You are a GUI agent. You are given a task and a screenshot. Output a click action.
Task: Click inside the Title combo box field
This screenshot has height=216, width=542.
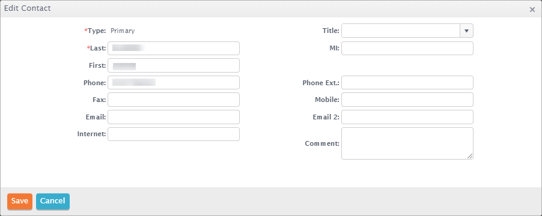coord(401,31)
